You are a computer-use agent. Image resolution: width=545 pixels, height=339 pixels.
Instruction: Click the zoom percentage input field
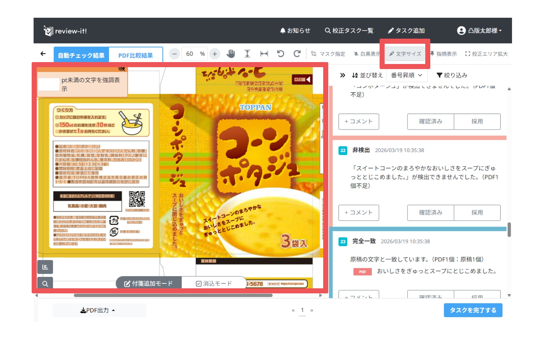tap(190, 54)
